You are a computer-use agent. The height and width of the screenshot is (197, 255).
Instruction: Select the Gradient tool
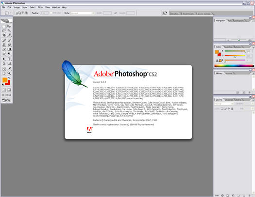coord(9,49)
